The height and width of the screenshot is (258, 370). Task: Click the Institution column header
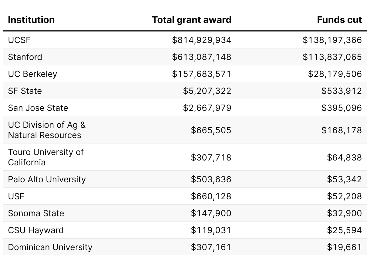click(x=31, y=20)
